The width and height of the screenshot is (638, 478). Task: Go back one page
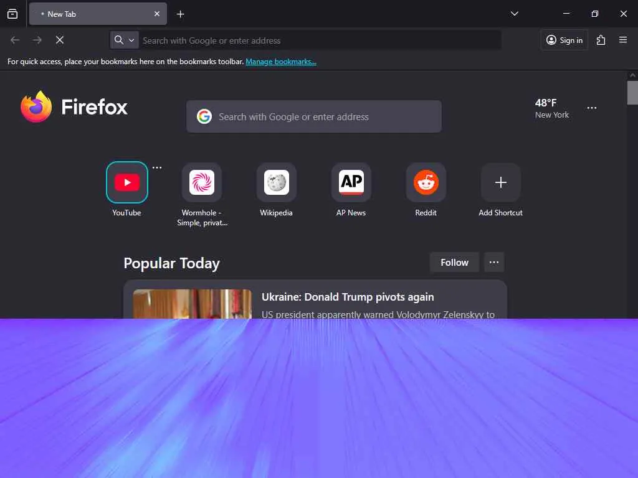pyautogui.click(x=15, y=40)
